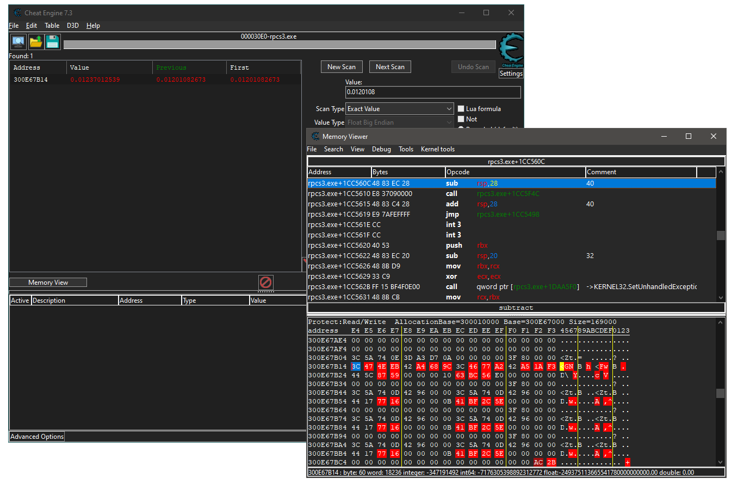This screenshot has width=750, height=490.
Task: Toggle the Not checkbox
Action: 461,119
